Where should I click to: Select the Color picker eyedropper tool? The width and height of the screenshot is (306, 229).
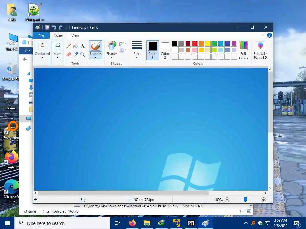[76, 54]
